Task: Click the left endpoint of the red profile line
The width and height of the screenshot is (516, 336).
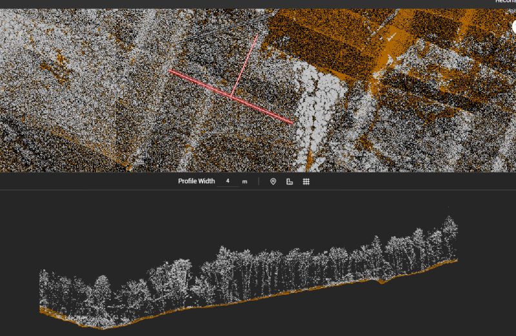Action: [170, 72]
